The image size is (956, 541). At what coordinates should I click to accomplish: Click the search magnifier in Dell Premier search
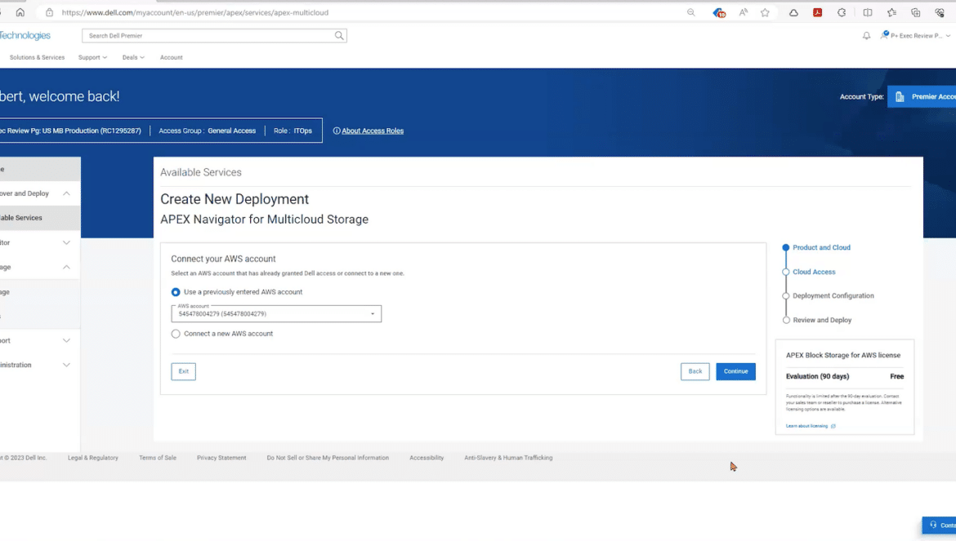click(339, 36)
